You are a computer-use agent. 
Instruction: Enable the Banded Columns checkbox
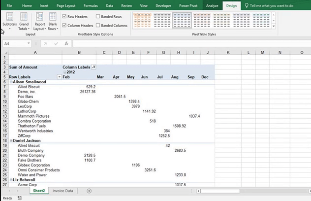(x=98, y=25)
